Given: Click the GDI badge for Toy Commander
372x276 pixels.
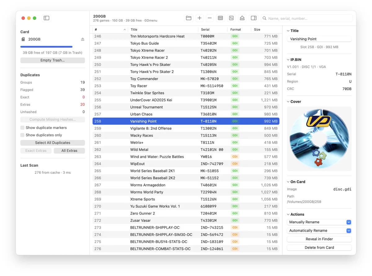Looking at the screenshot, I should click(x=235, y=79).
